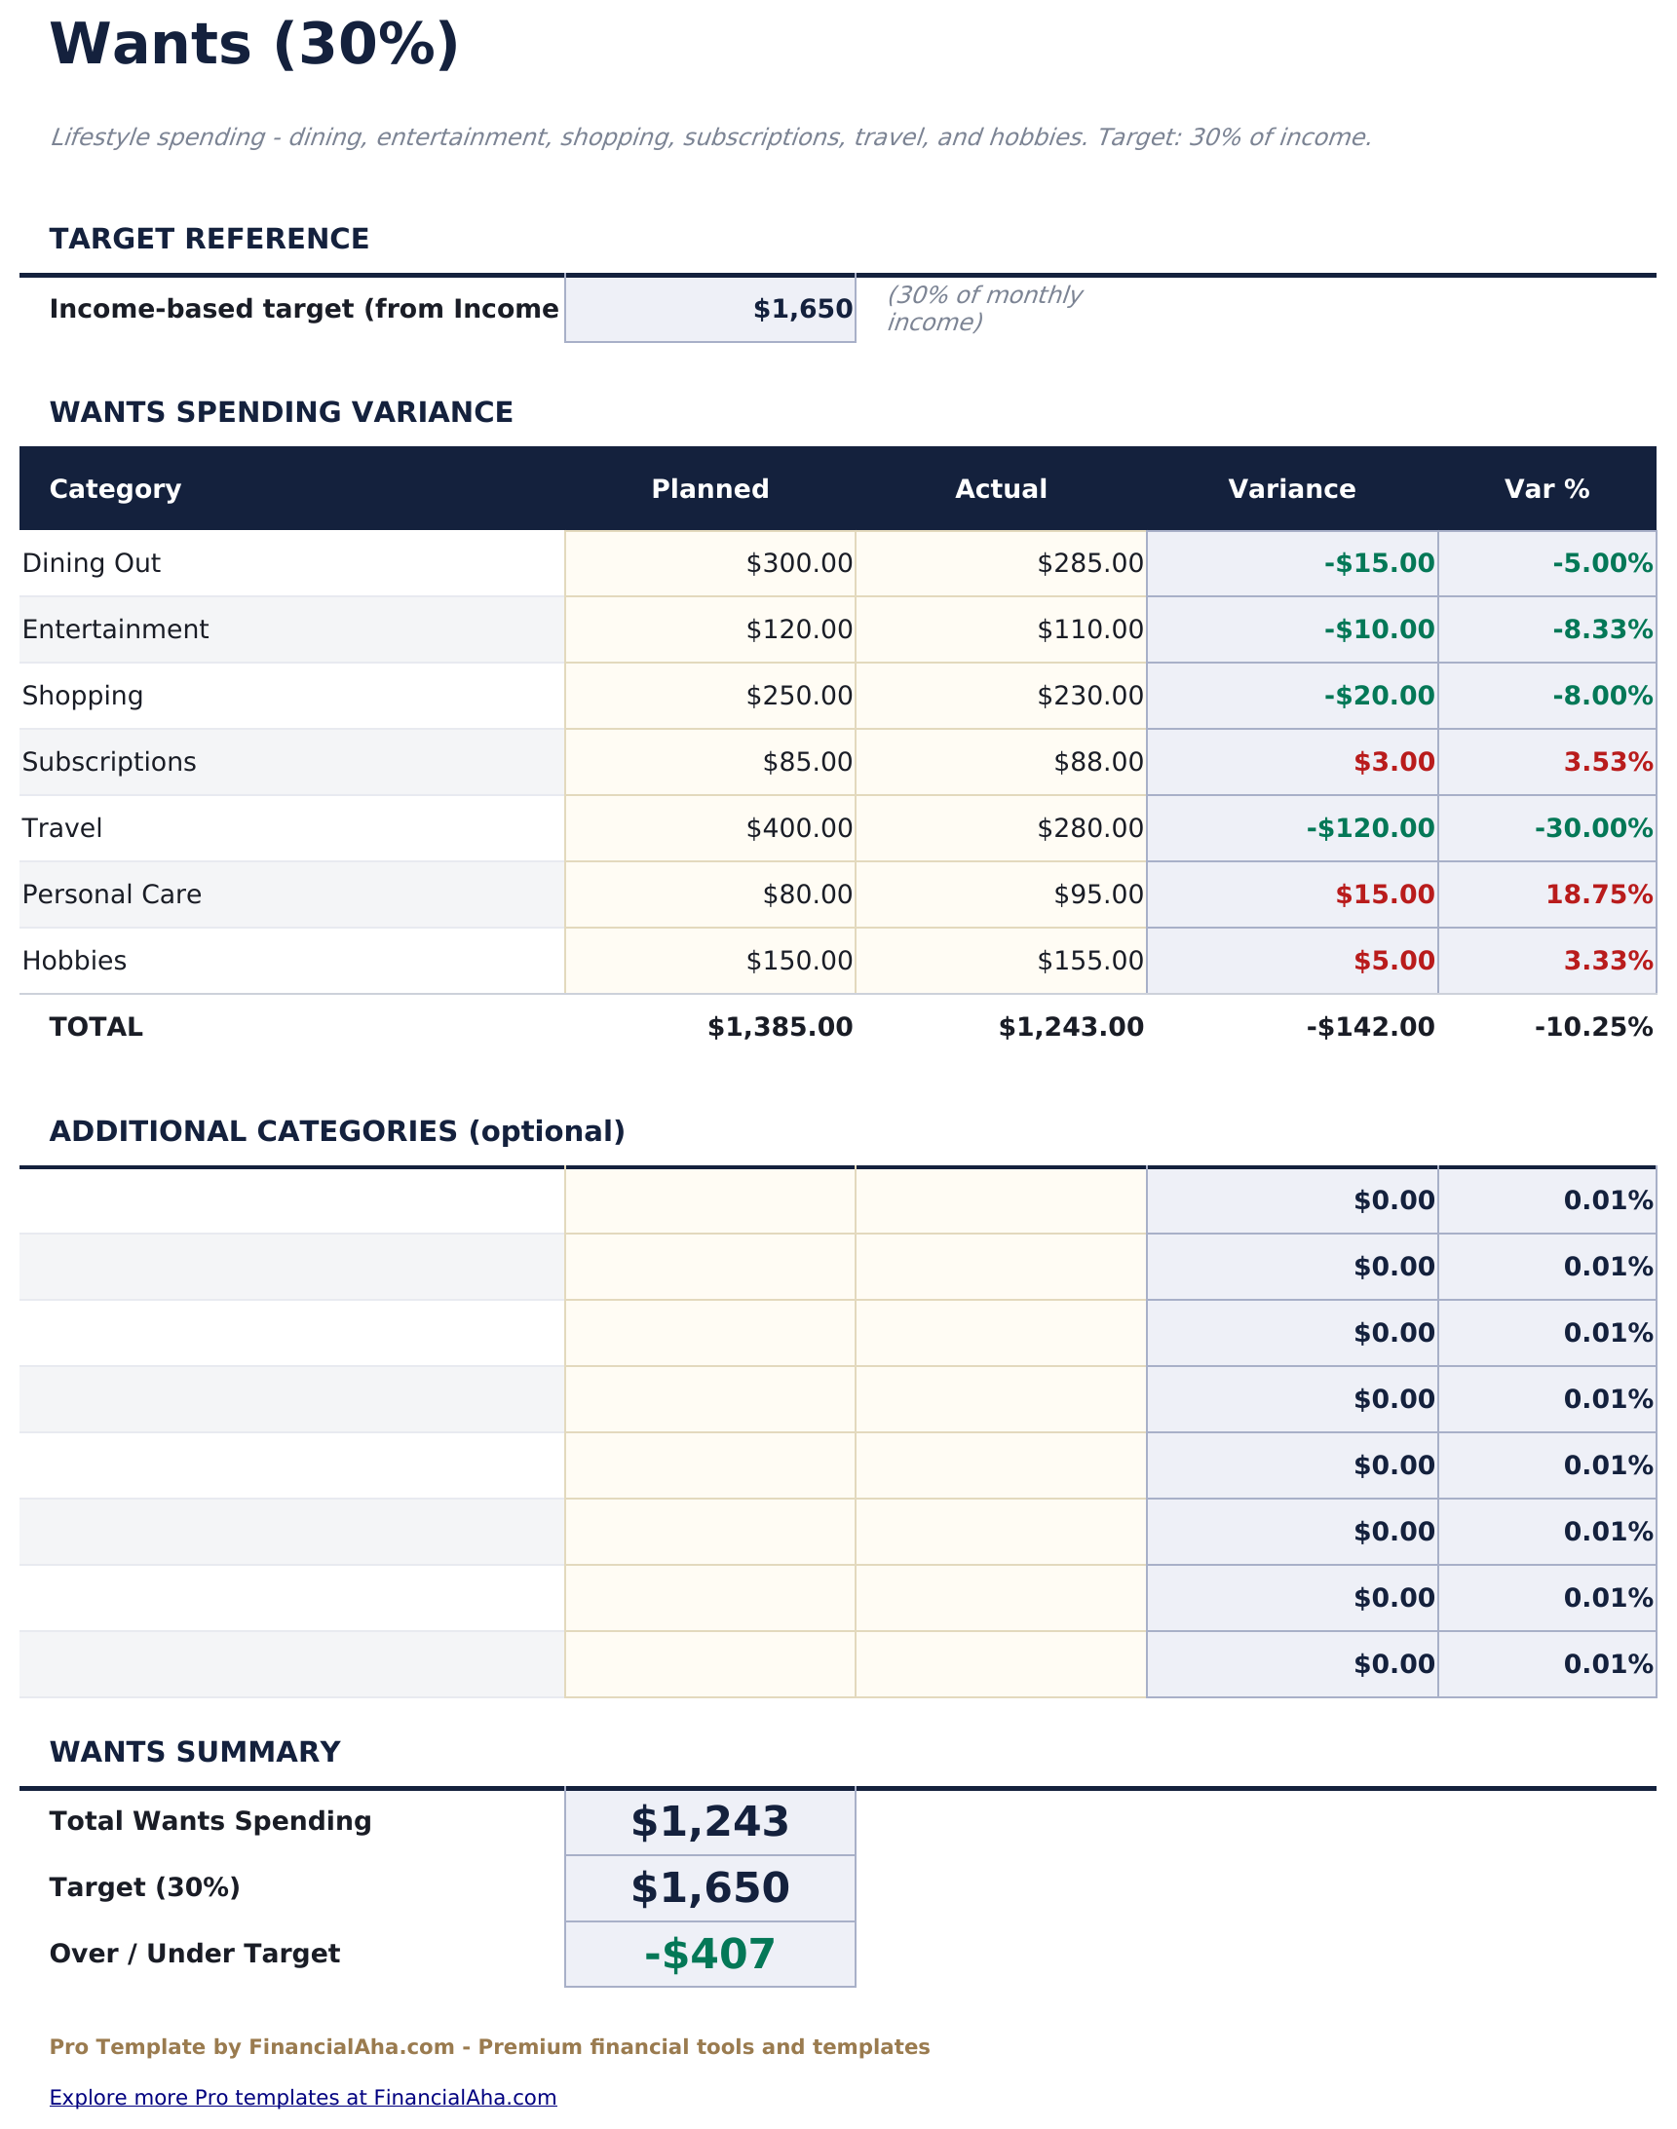This screenshot has height=2129, width=1677.
Task: Select the income-based target $1,650 cell
Action: (x=708, y=309)
